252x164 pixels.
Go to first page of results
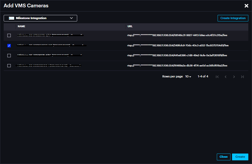coord(217,77)
